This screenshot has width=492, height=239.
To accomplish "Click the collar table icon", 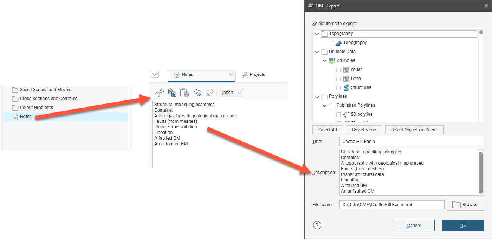I will 346,70.
